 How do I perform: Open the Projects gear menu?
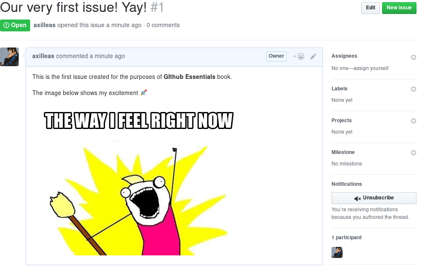(413, 120)
